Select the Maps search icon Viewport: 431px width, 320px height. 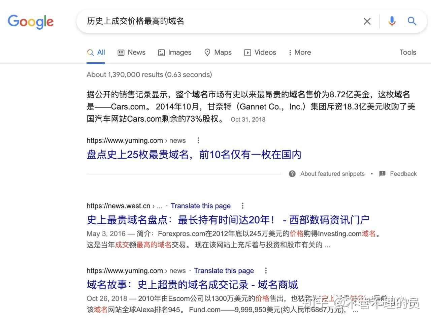[207, 53]
